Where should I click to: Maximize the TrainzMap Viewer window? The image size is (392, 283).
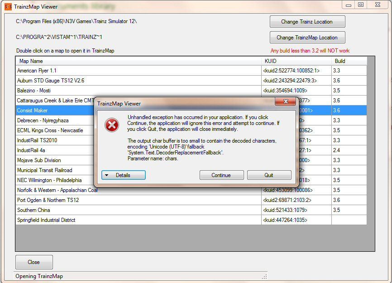tap(361, 5)
